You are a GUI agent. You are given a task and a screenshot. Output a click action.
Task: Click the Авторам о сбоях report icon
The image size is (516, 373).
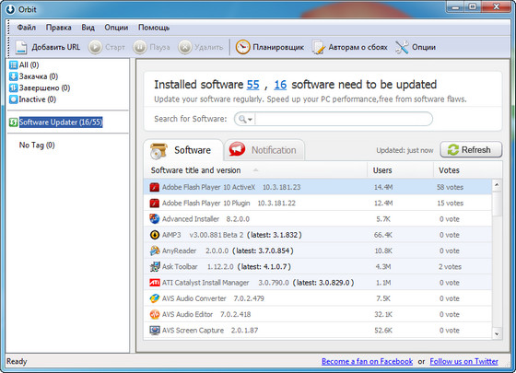point(318,47)
